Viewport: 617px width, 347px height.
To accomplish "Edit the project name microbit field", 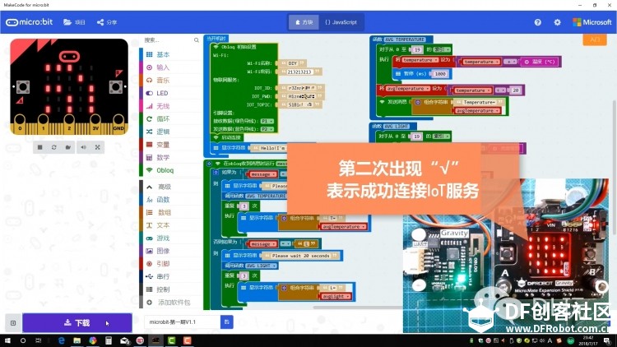I will tap(182, 322).
